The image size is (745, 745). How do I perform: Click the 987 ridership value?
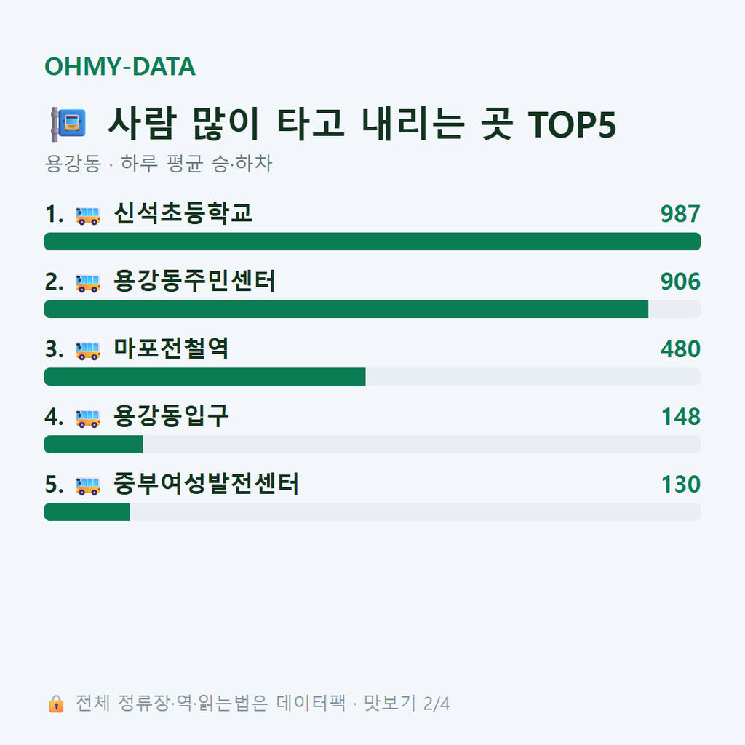pos(680,214)
